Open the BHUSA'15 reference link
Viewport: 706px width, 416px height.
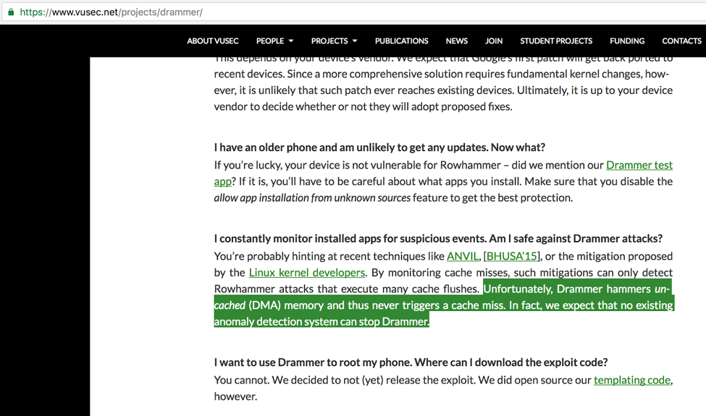(x=511, y=256)
